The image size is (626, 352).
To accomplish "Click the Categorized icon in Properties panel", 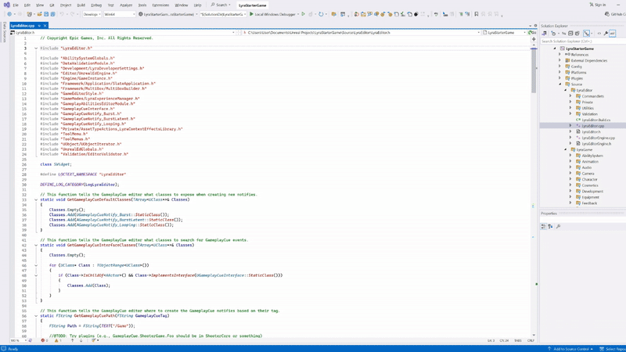I will click(x=544, y=227).
